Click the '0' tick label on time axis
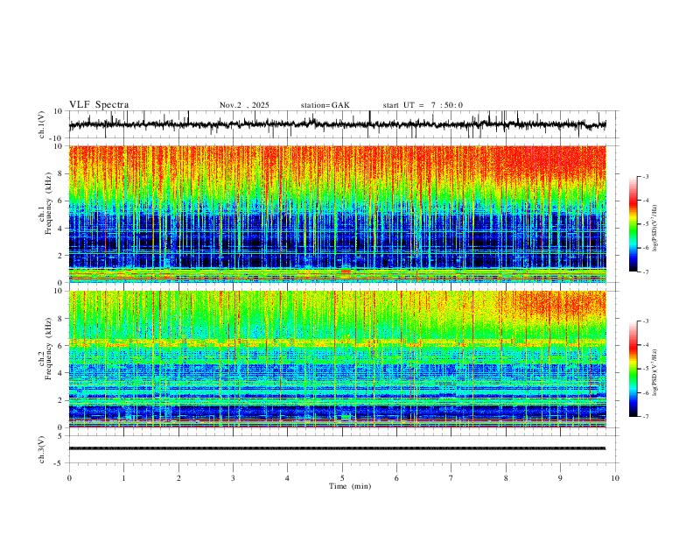This screenshot has height=536, width=693. click(69, 478)
